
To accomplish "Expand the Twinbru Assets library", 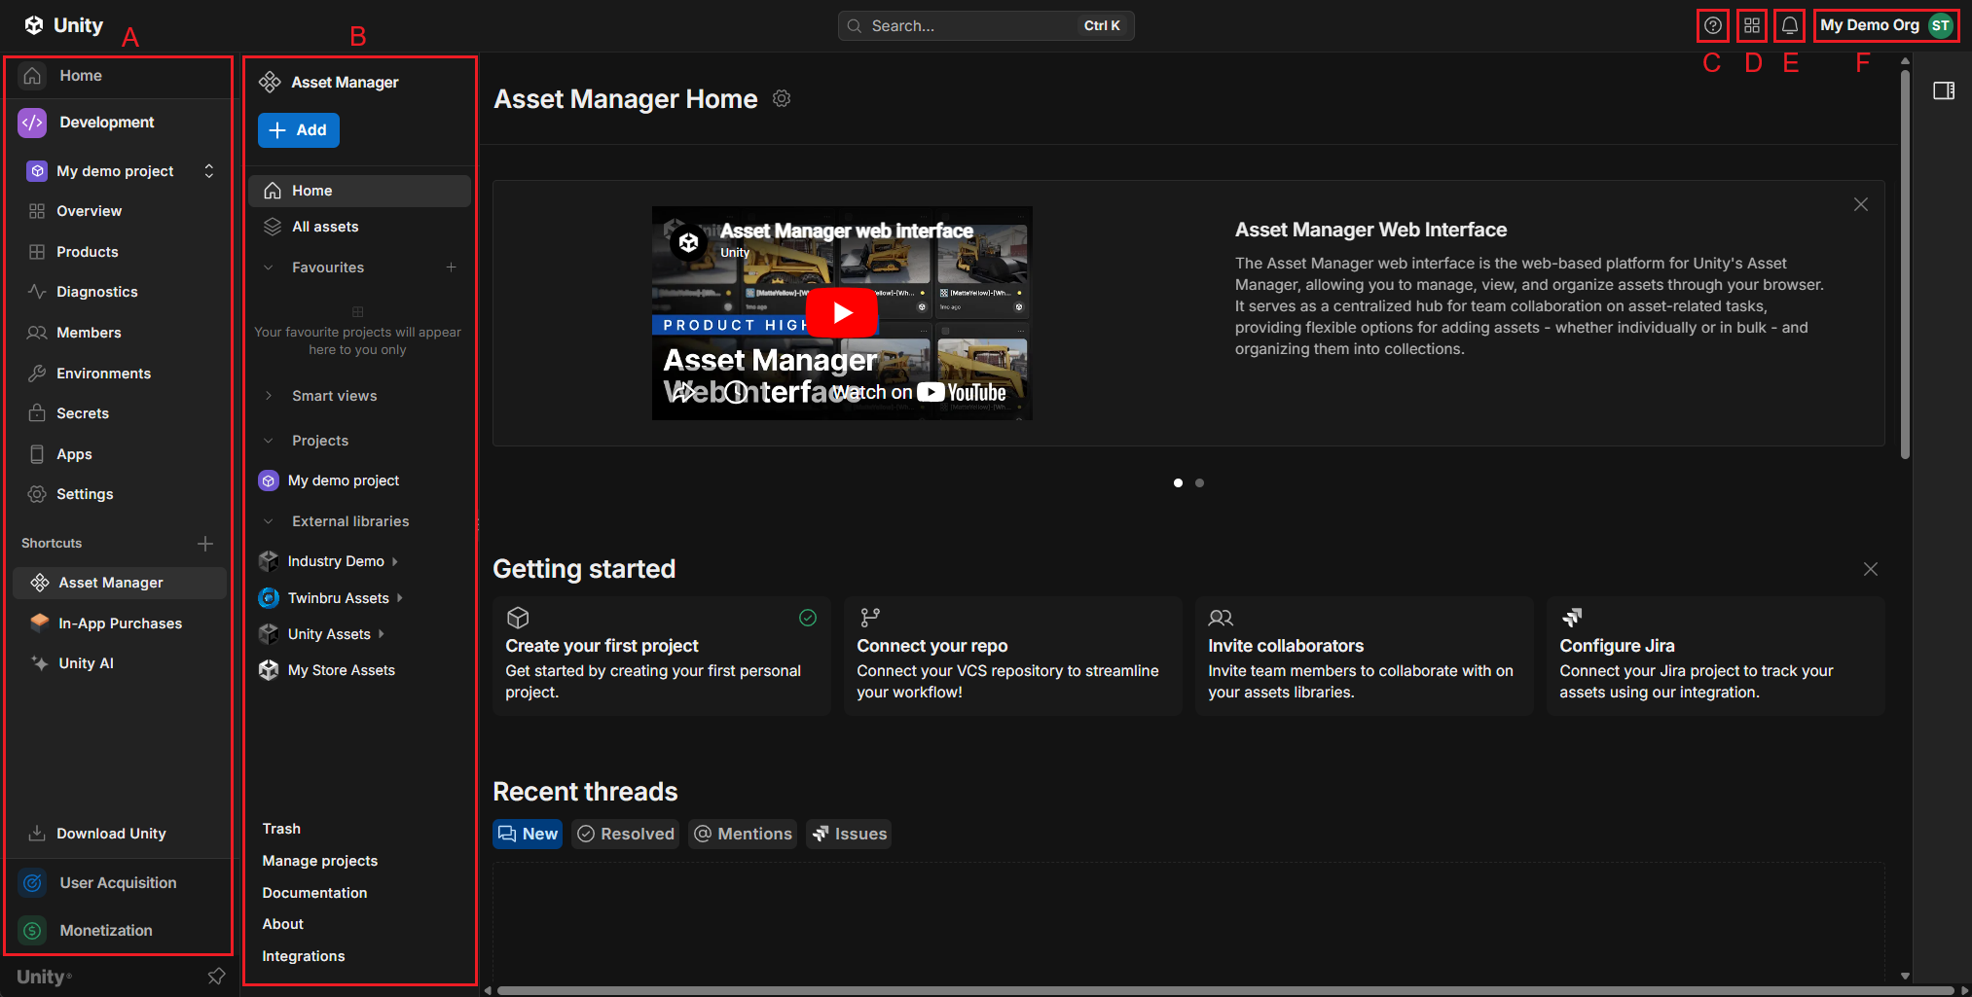I will tap(400, 598).
